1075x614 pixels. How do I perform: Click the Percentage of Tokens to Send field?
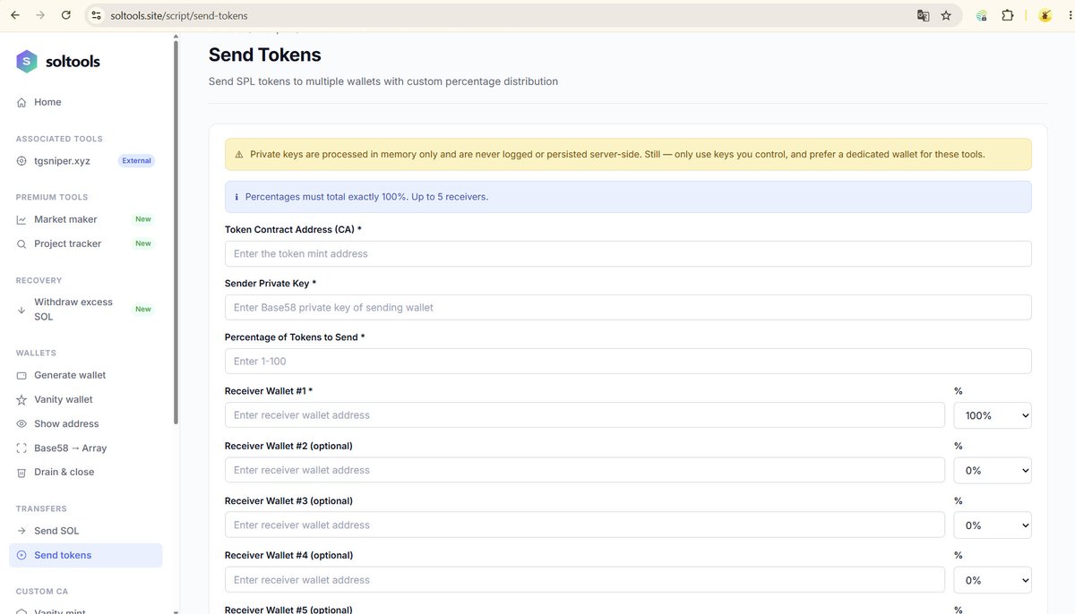tap(628, 361)
